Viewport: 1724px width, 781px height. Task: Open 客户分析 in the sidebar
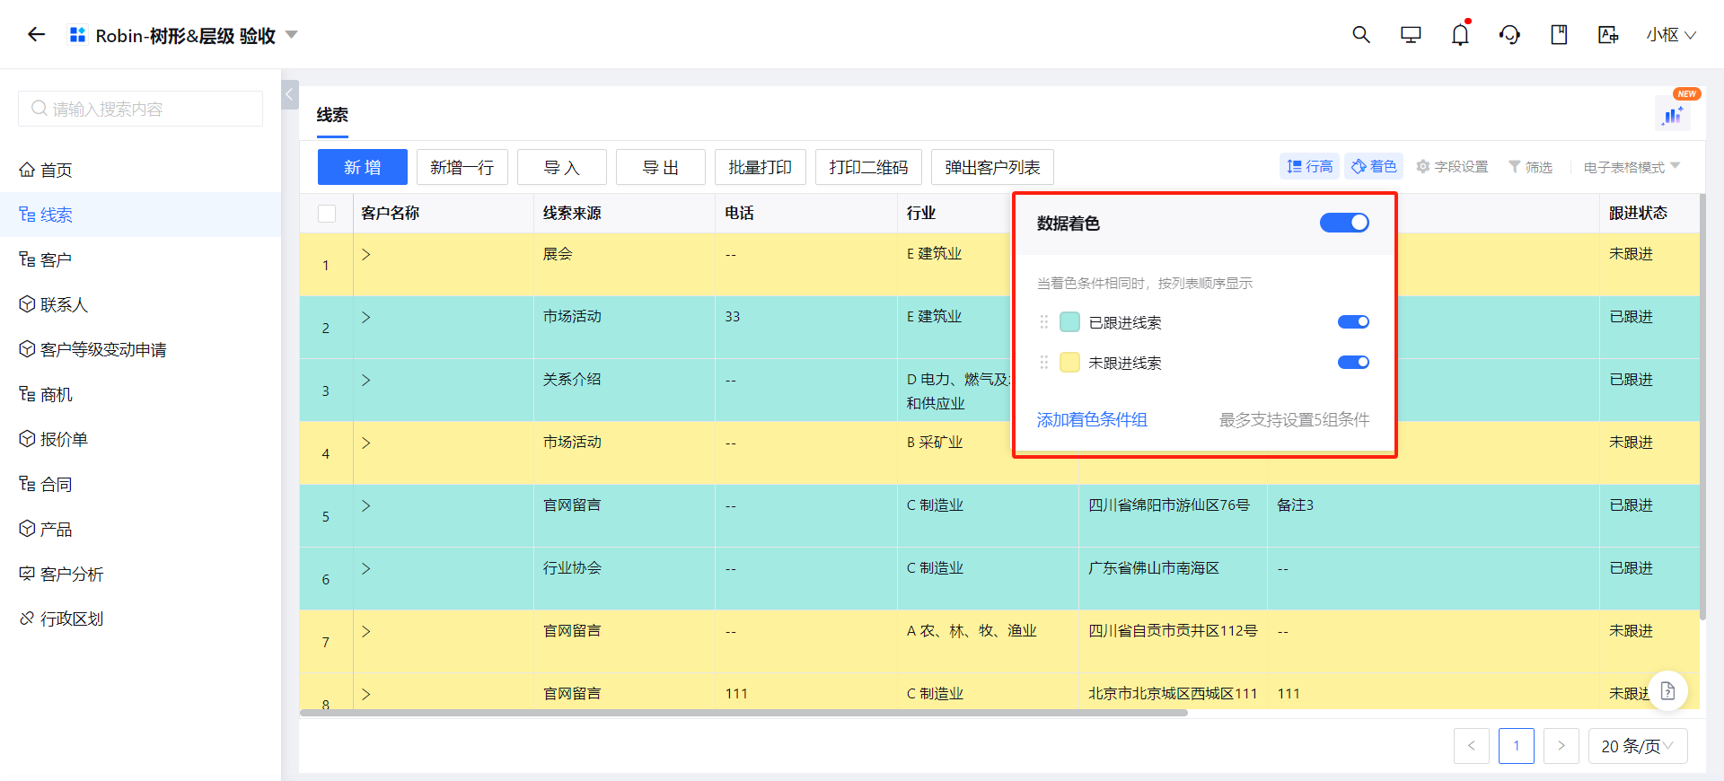tap(140, 574)
